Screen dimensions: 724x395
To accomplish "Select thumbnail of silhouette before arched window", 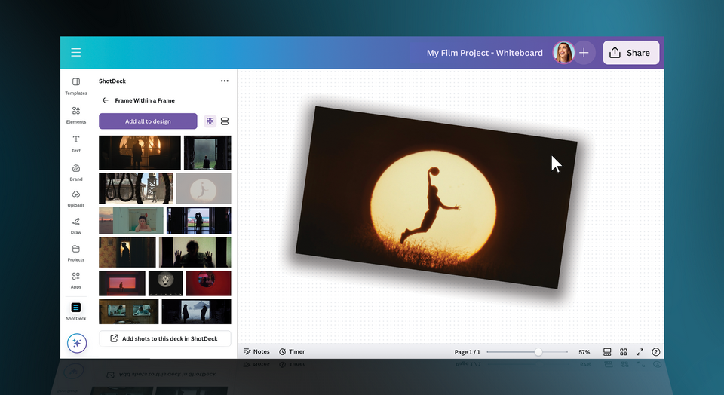I will [140, 153].
